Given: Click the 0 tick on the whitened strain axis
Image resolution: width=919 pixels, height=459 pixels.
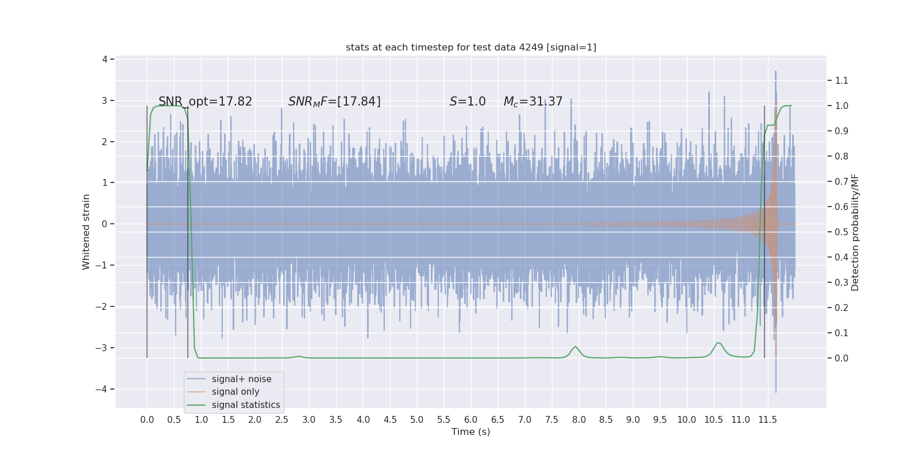Looking at the screenshot, I should tap(105, 224).
